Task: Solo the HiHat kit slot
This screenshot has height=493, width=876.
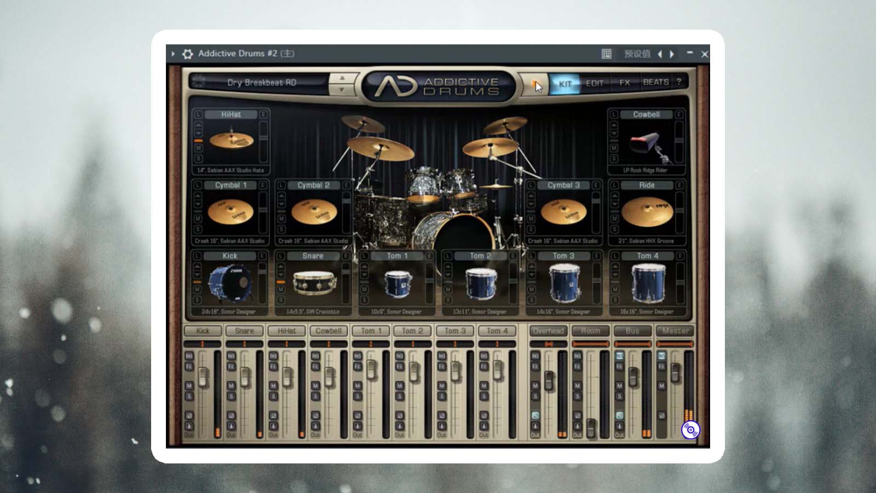Action: [198, 158]
